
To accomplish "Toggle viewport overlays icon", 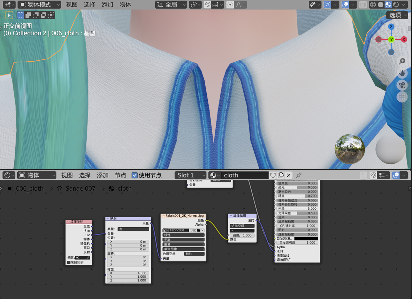I will [x=345, y=4].
